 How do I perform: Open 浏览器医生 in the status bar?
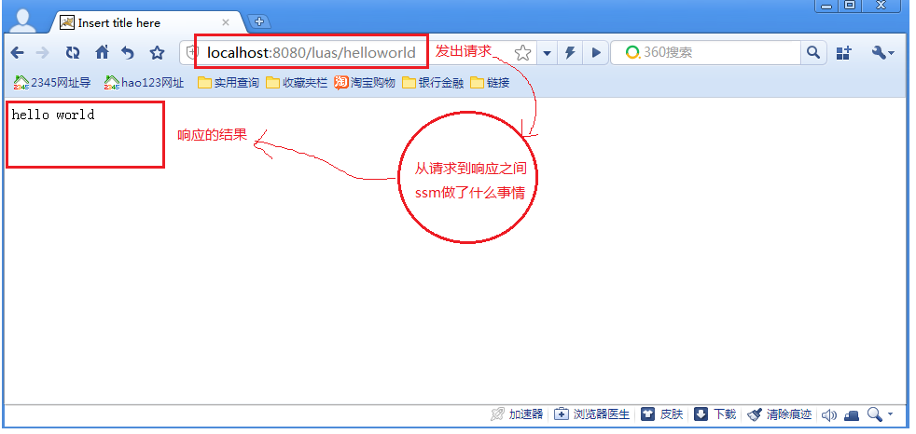click(591, 414)
